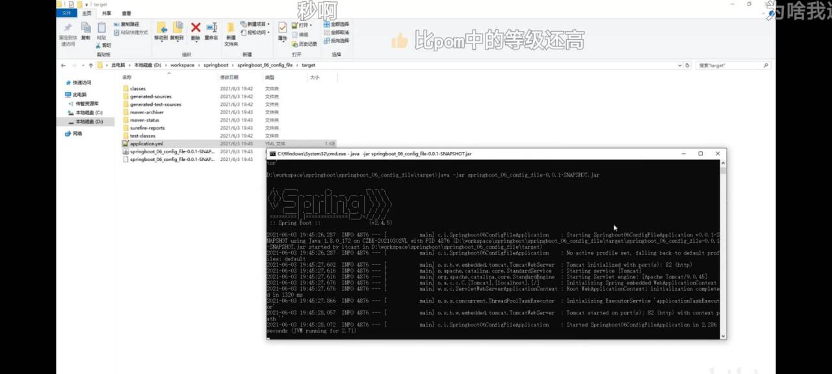Open the Easy access (轻松访问) dropdown
This screenshot has width=832, height=374.
click(255, 32)
